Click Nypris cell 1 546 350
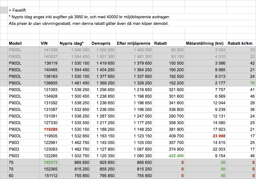This screenshot has width=256, height=179. pos(74,50)
